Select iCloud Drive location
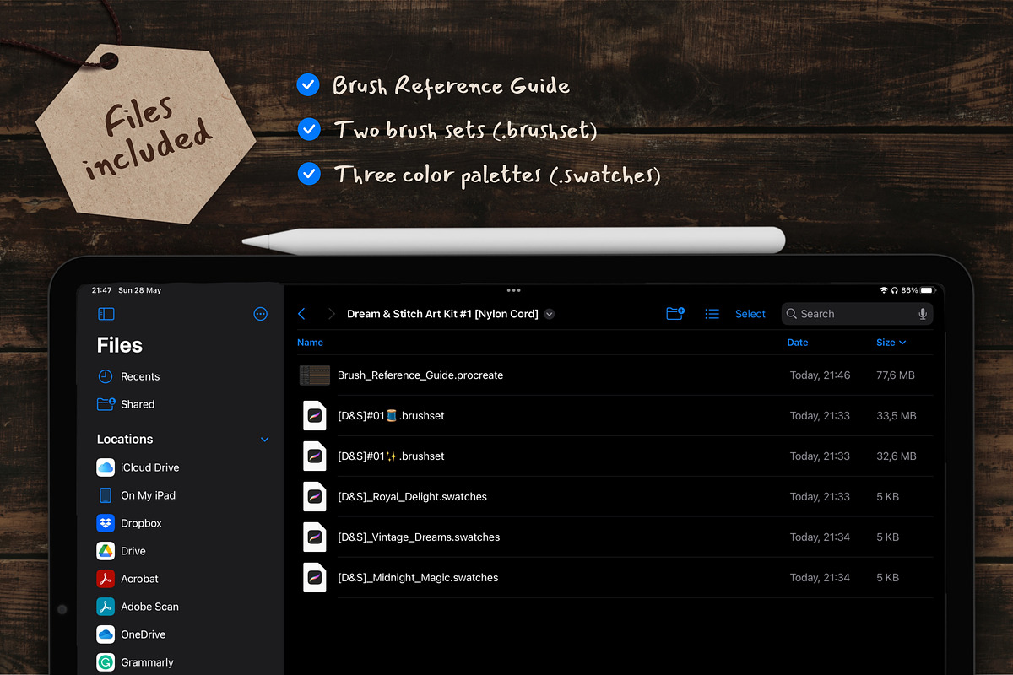1013x675 pixels. click(x=149, y=467)
